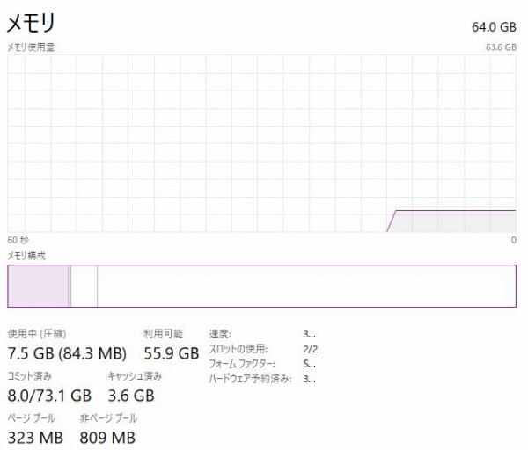This screenshot has height=450, width=528.
Task: Click the 60 秒 time axis label
Action: click(x=18, y=239)
